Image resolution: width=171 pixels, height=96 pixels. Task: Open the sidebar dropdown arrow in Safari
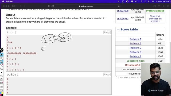click(17, 6)
